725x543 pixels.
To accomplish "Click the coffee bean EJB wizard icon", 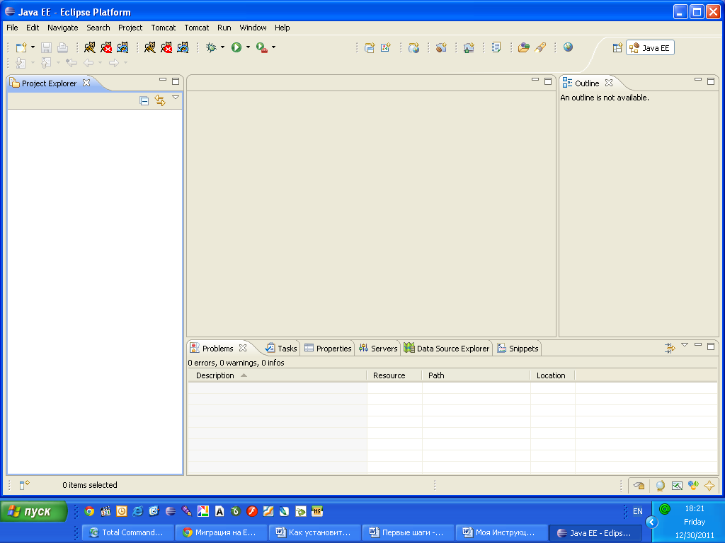I will coord(441,47).
